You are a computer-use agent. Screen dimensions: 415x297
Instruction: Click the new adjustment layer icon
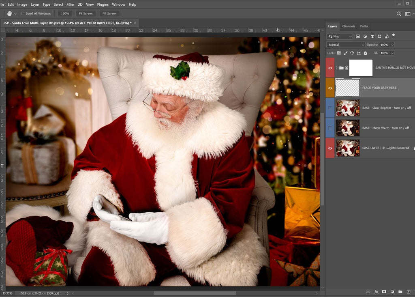(x=392, y=292)
